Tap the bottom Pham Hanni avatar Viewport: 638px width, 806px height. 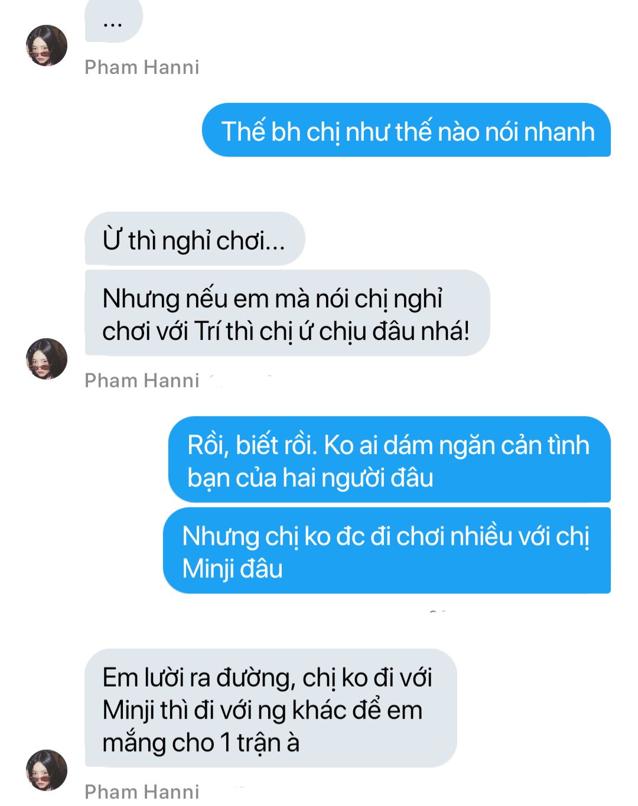tap(47, 770)
